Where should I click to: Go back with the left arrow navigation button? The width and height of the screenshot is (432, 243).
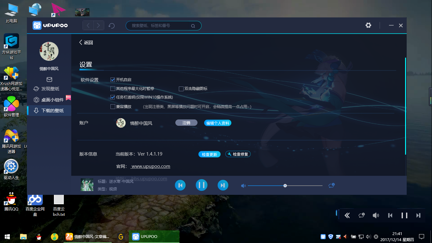(88, 25)
